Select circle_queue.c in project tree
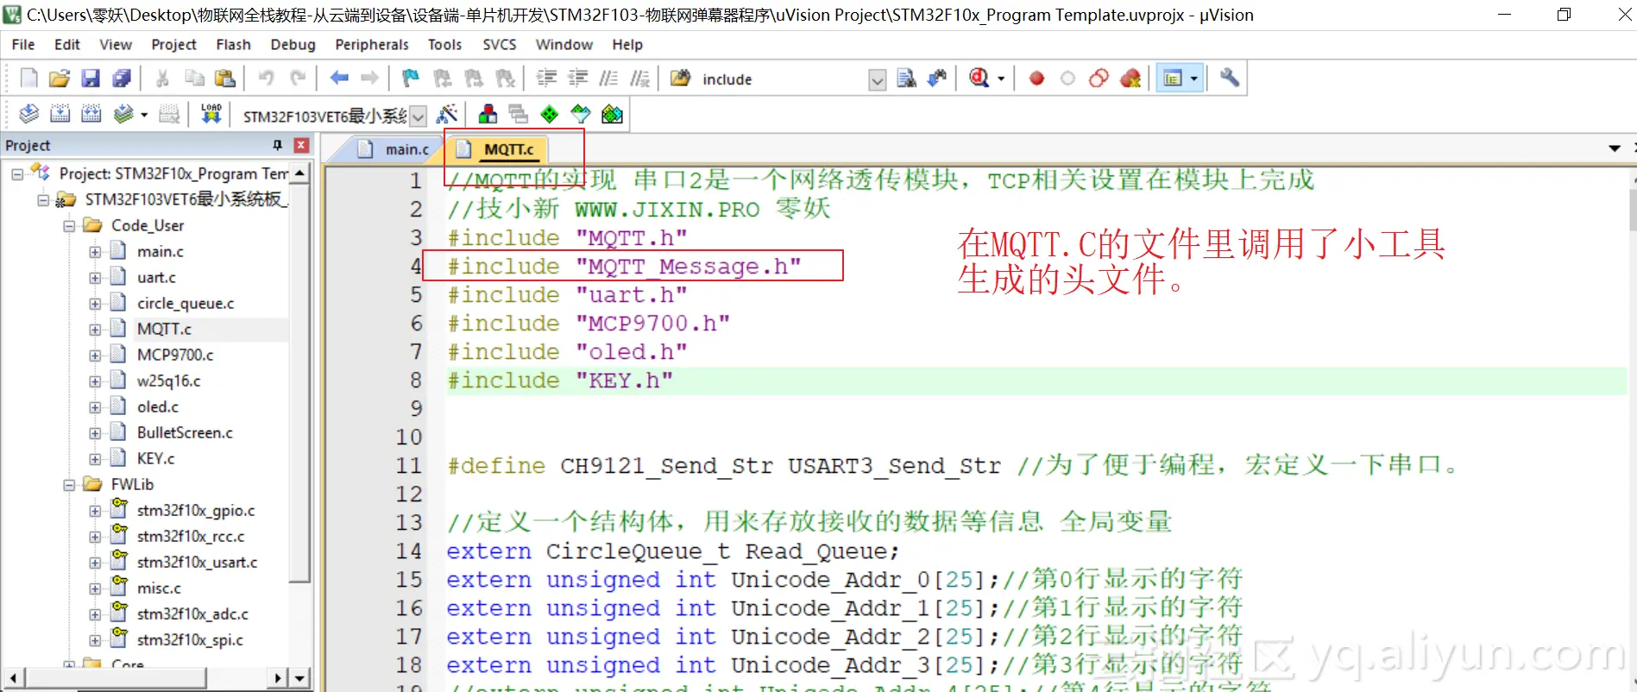Screen dimensions: 1637x692 [186, 303]
